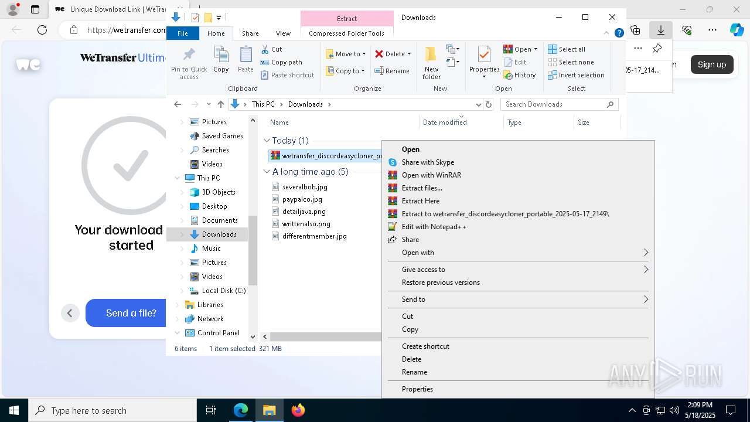
Task: Click the Edge page refresh button
Action: point(42,30)
